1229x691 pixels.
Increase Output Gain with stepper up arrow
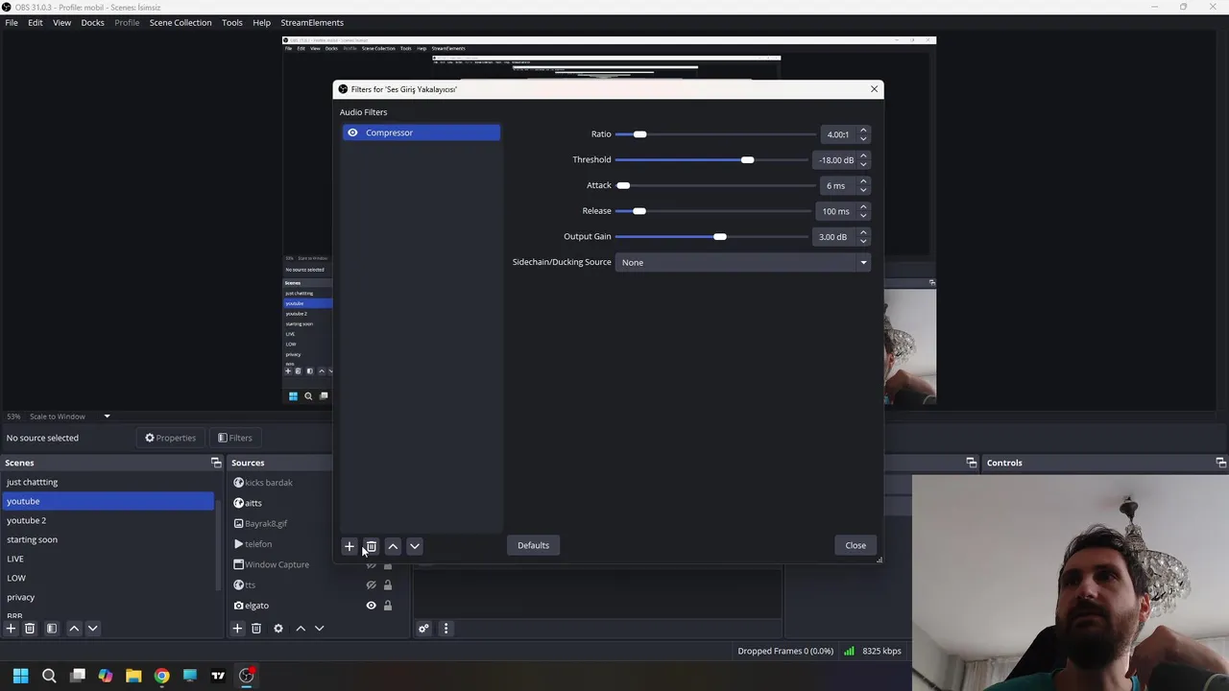(x=863, y=232)
